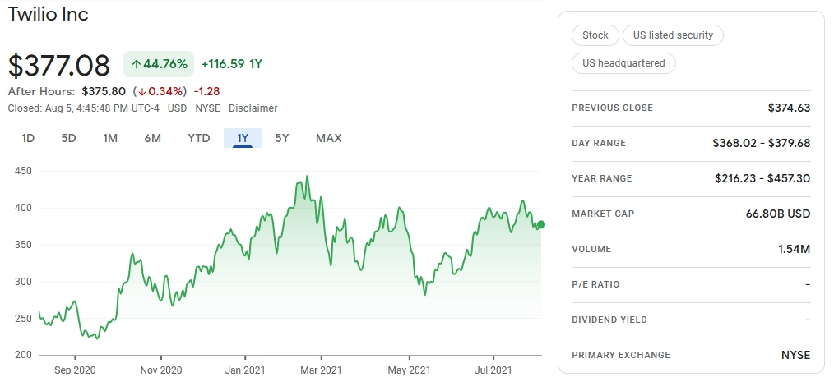Click the NYSE primary exchange value
834x382 pixels.
click(795, 355)
